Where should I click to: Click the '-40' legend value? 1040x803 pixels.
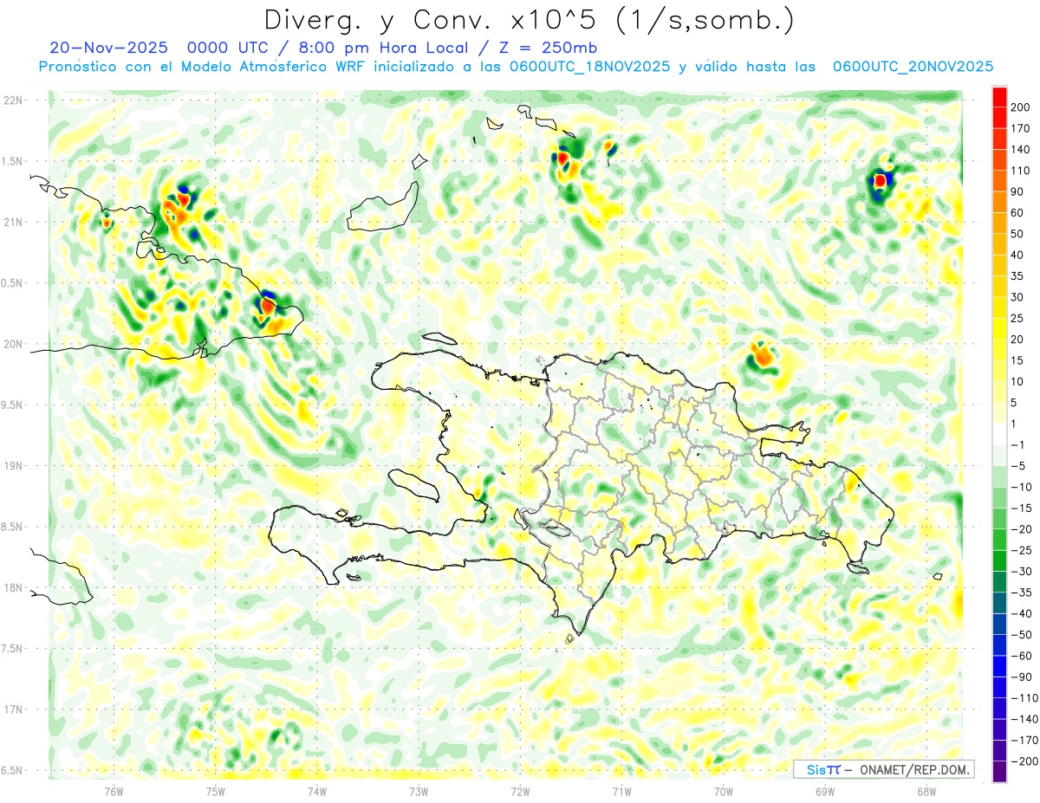pos(1023,614)
